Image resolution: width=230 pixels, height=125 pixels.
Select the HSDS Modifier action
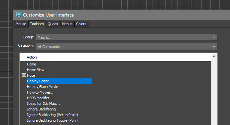click(38, 98)
